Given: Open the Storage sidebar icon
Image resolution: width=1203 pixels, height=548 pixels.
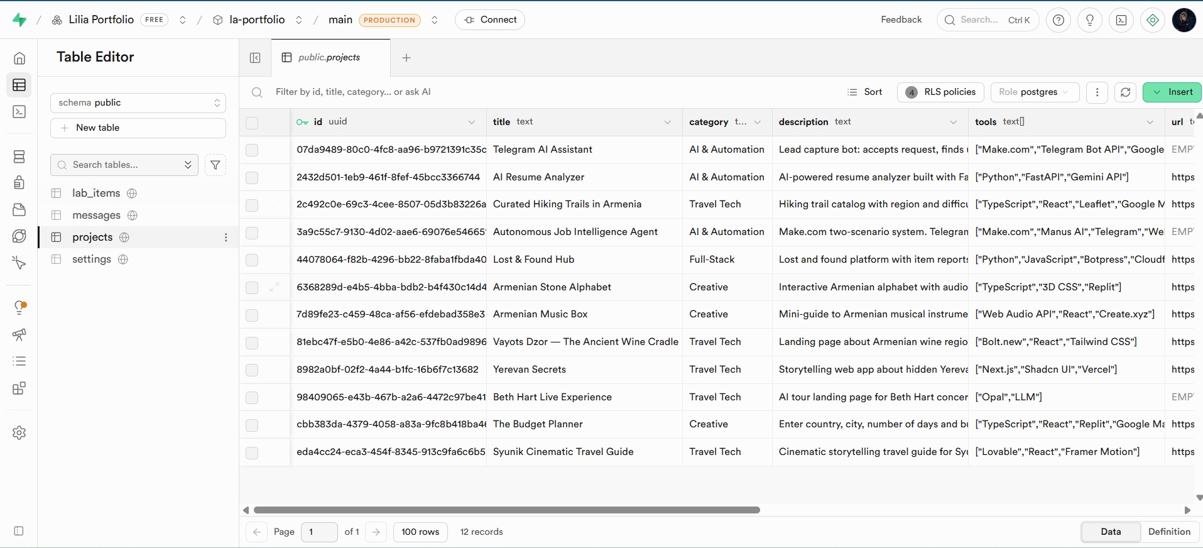Looking at the screenshot, I should (19, 209).
